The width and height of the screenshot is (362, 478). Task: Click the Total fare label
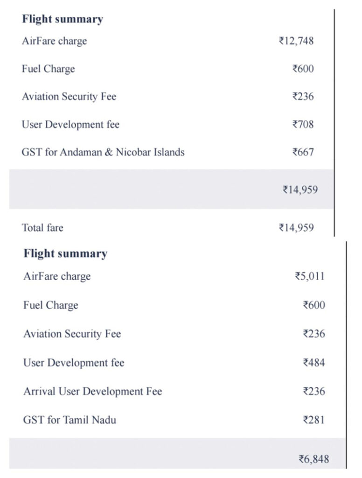click(x=42, y=228)
